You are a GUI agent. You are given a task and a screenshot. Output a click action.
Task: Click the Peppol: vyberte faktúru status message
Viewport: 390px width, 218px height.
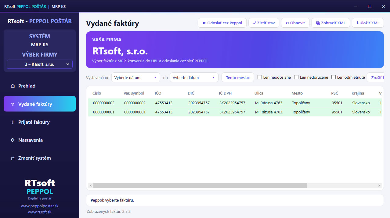coord(112,200)
